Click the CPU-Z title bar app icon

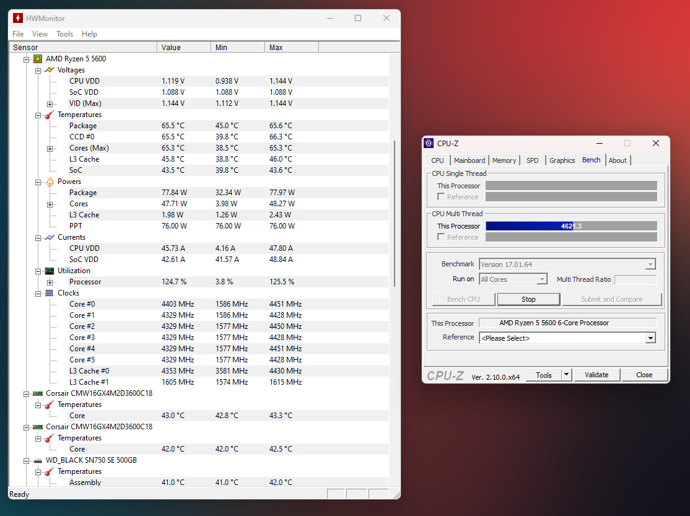(429, 143)
